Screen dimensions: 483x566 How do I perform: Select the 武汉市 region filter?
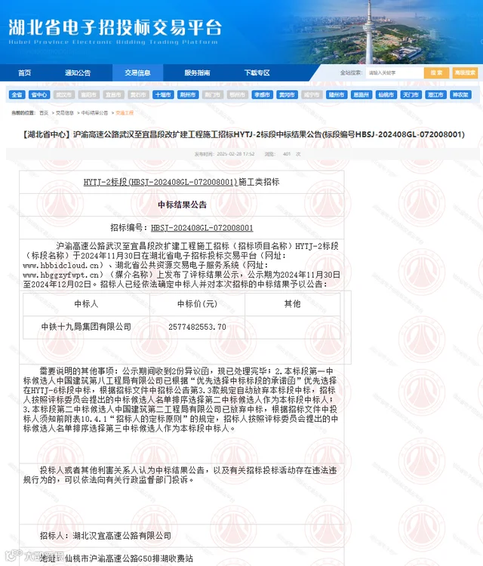pos(64,94)
